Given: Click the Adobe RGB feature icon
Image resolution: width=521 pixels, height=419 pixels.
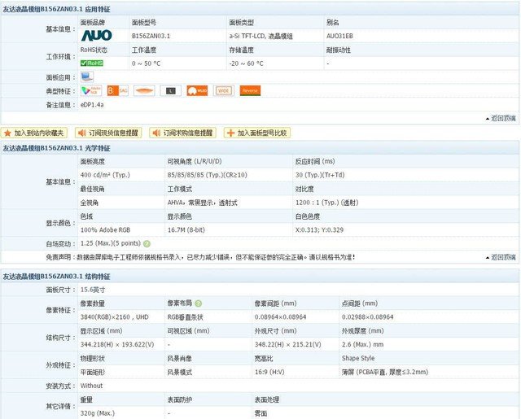Looking at the screenshot, I should pos(90,90).
